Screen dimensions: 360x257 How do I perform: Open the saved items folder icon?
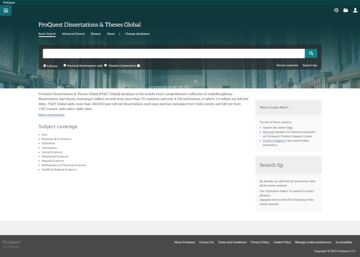pos(346,10)
